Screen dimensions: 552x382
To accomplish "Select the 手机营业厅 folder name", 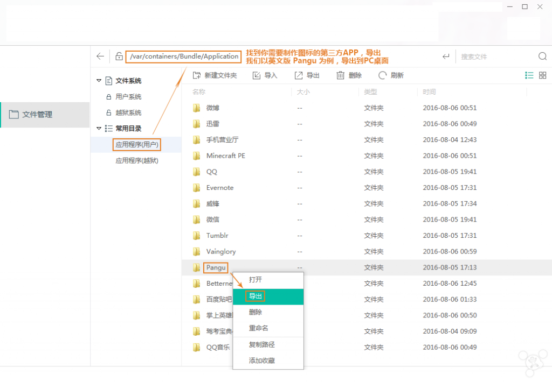I will click(222, 140).
